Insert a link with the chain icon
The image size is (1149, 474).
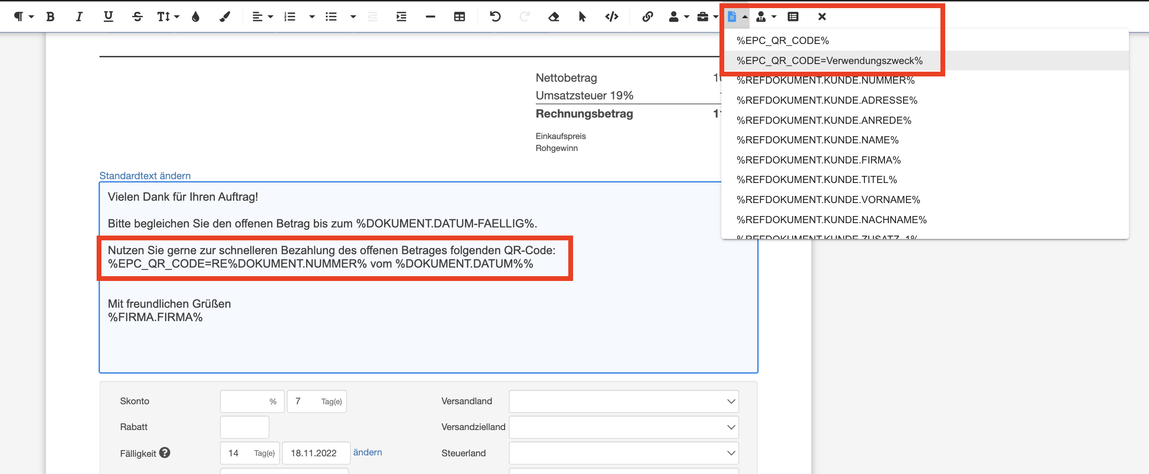(x=647, y=17)
